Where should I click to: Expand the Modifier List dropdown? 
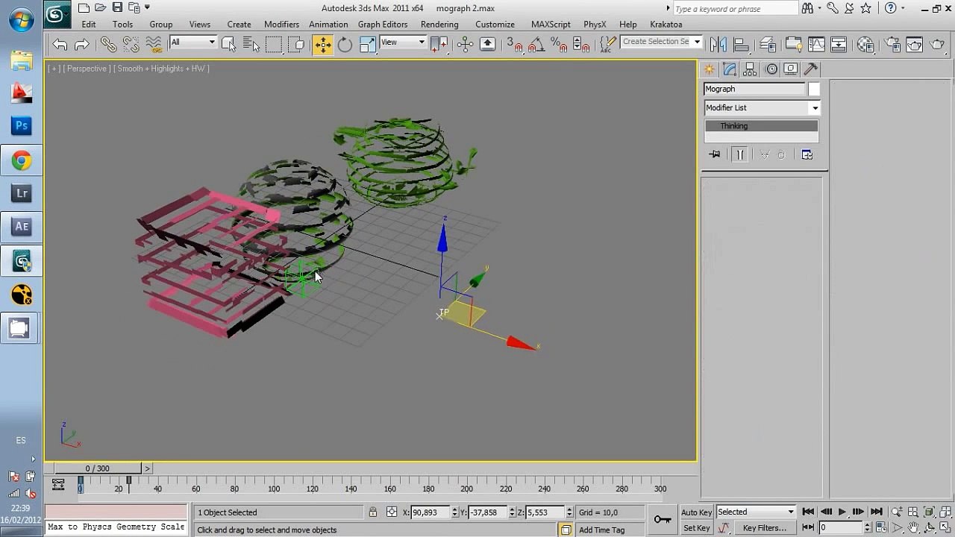click(761, 107)
